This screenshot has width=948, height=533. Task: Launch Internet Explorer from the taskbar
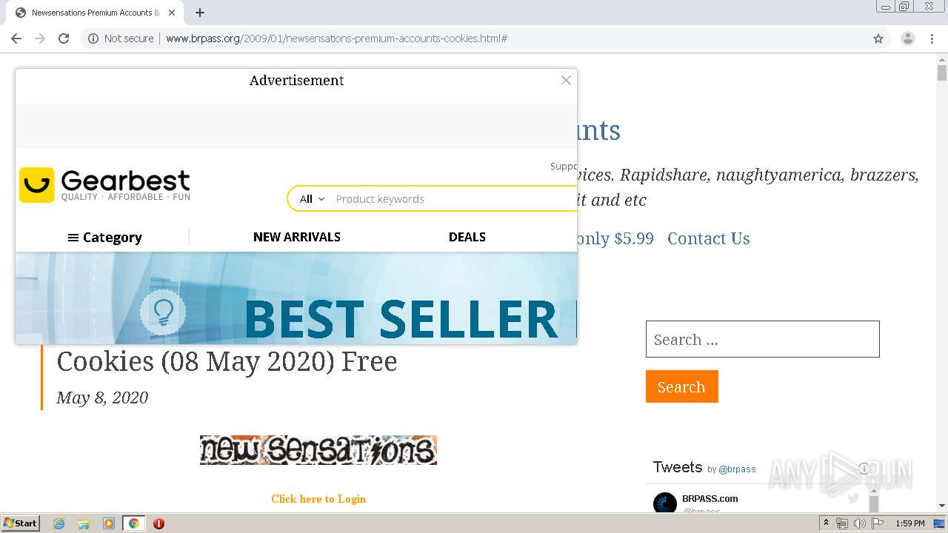pos(59,523)
